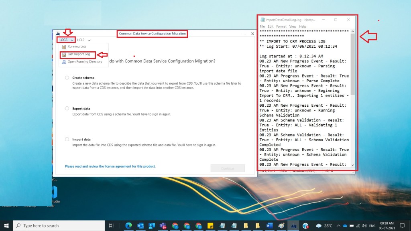Click the Last Import Log icon
This screenshot has width=411, height=231.
coord(64,54)
